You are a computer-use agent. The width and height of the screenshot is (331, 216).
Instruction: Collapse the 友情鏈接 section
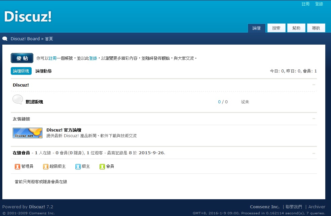coord(314,118)
